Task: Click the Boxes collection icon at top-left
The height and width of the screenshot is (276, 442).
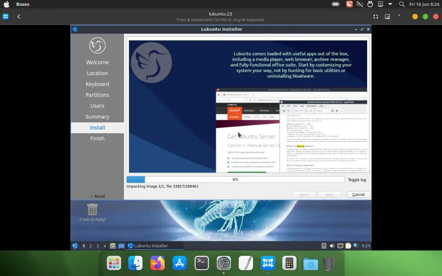Action: coord(6,17)
